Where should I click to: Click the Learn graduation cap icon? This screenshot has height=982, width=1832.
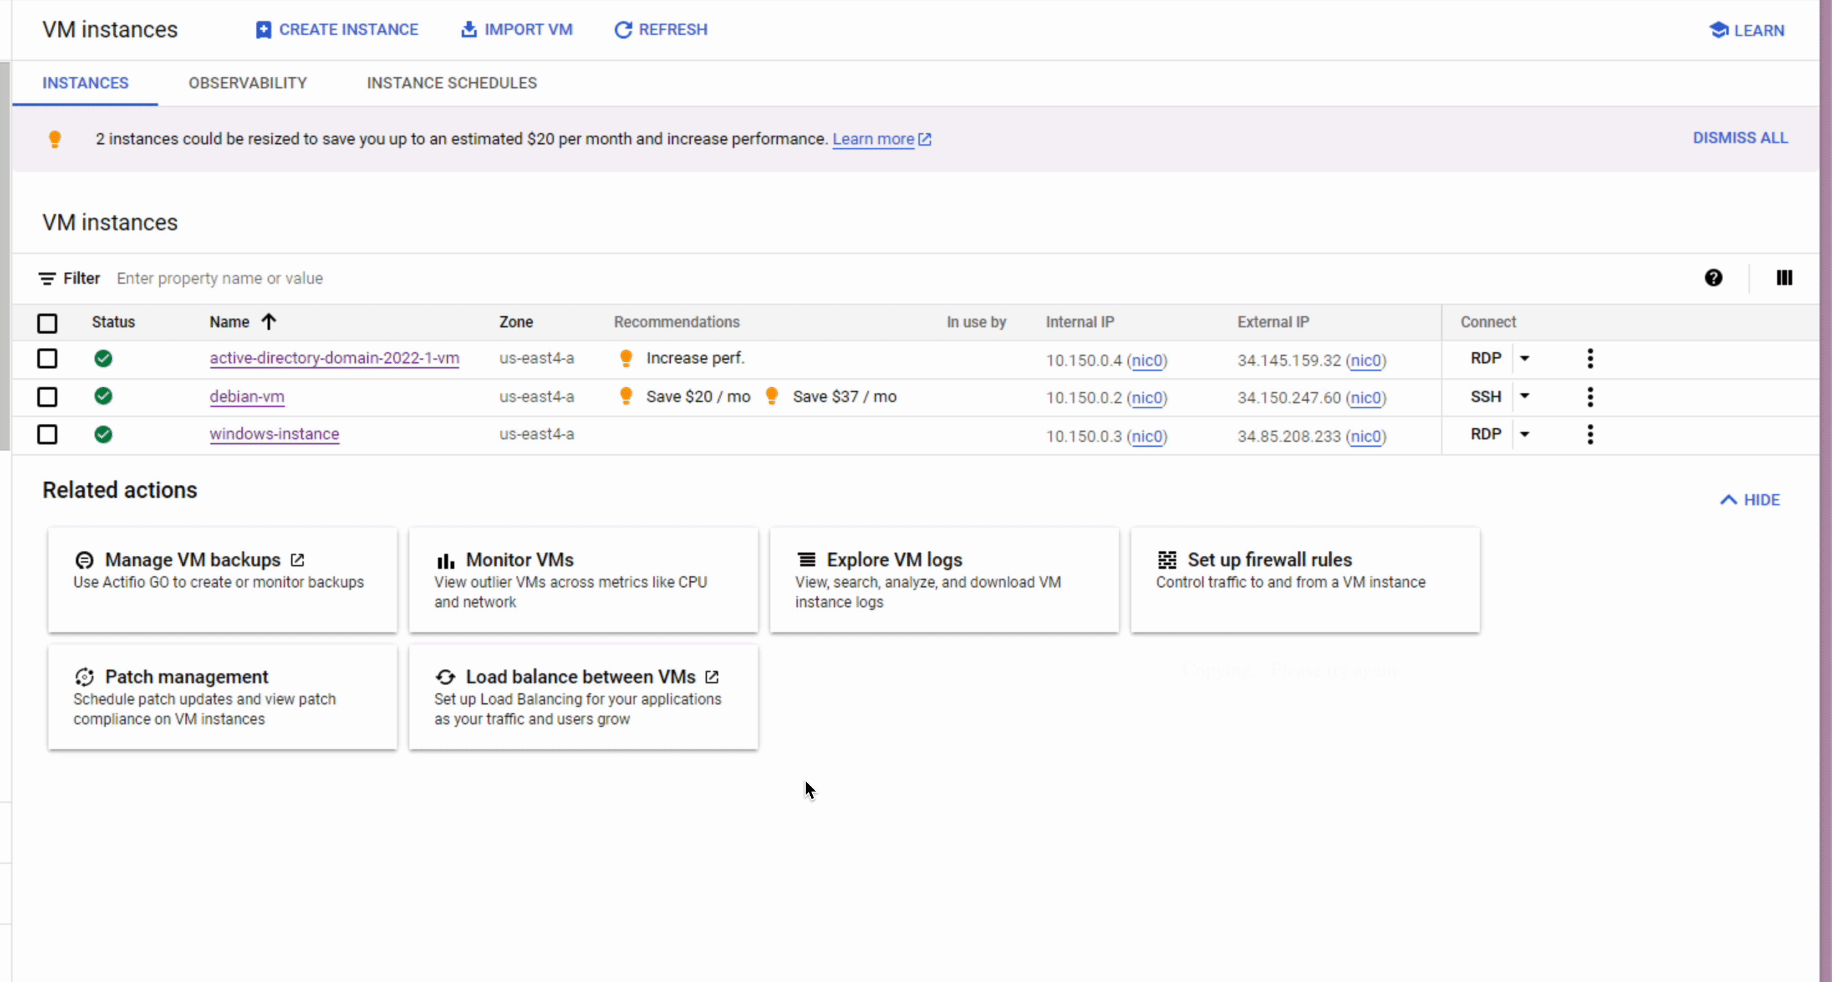point(1718,30)
